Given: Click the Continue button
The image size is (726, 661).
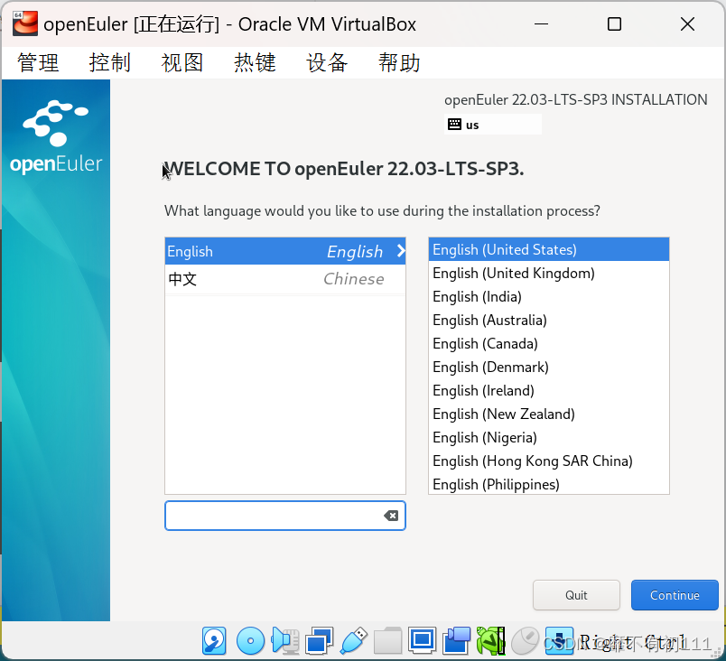Looking at the screenshot, I should 675,595.
